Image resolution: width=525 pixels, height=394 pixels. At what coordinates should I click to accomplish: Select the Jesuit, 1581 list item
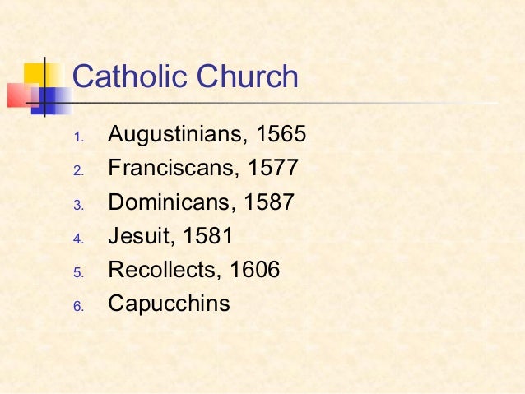point(170,235)
